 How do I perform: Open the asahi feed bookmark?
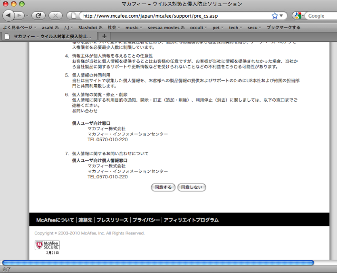click(50, 28)
